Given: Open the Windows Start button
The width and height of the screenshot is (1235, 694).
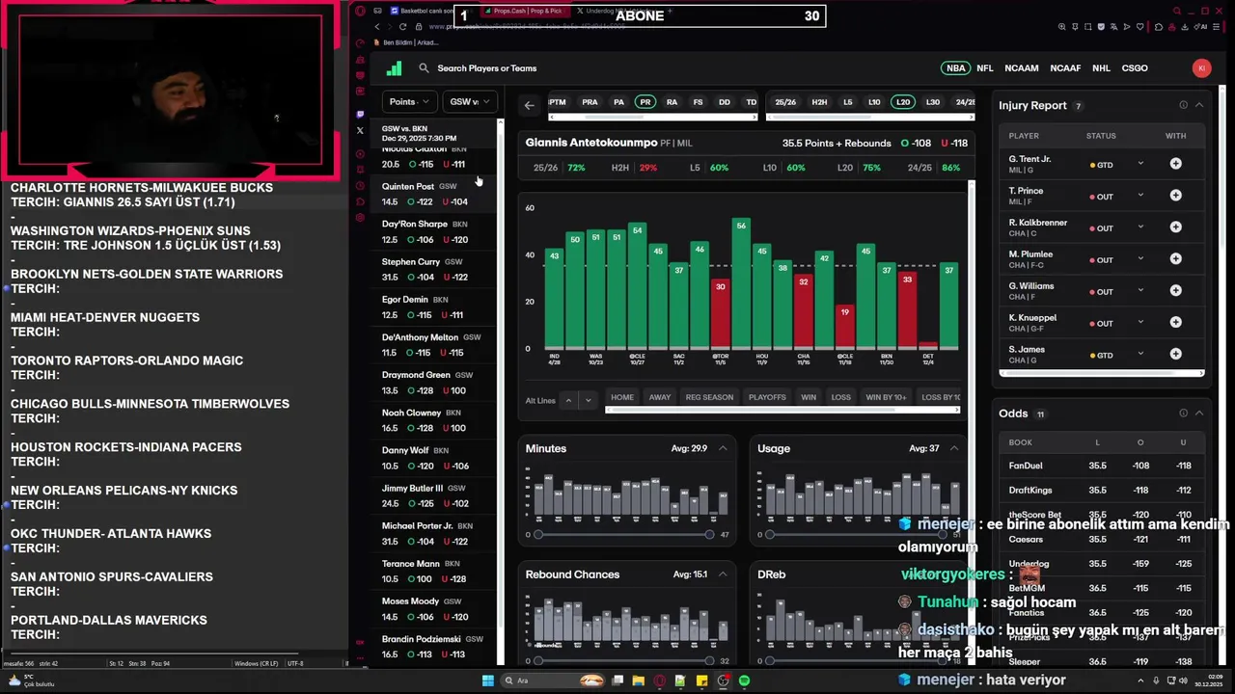Looking at the screenshot, I should click(x=488, y=681).
